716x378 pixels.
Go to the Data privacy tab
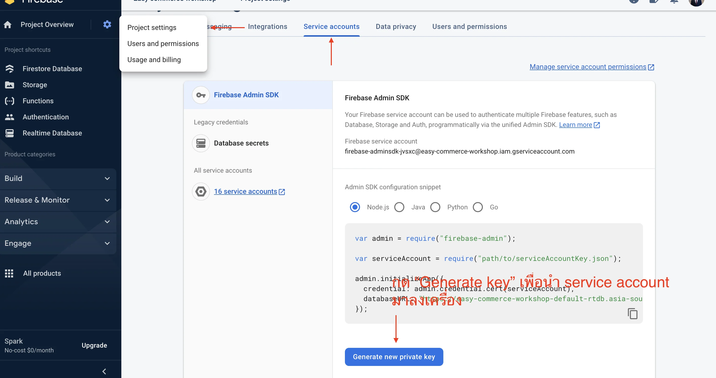[x=396, y=26]
